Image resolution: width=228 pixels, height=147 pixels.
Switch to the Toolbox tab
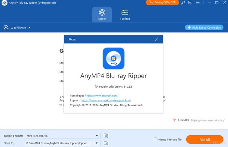point(125,15)
